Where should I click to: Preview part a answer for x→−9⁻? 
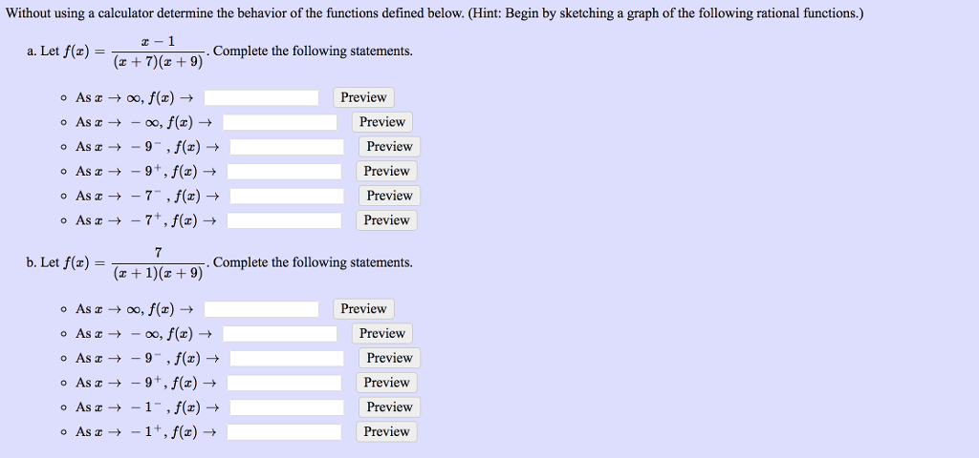click(x=389, y=147)
